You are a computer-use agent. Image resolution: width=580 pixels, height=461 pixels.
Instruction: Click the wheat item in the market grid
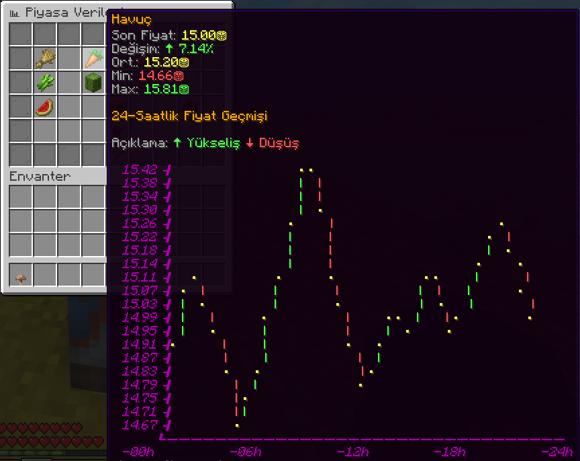pyautogui.click(x=45, y=58)
